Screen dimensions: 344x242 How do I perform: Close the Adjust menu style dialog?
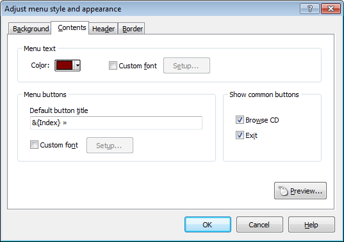pos(331,9)
